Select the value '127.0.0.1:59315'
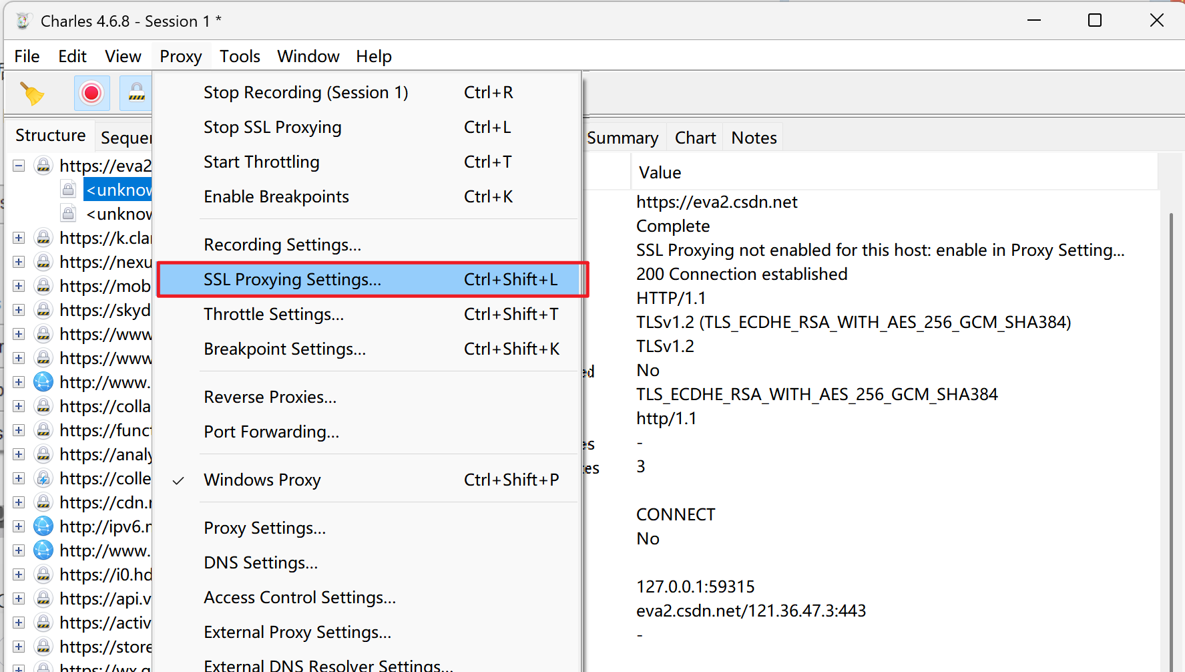The height and width of the screenshot is (672, 1185). (695, 586)
